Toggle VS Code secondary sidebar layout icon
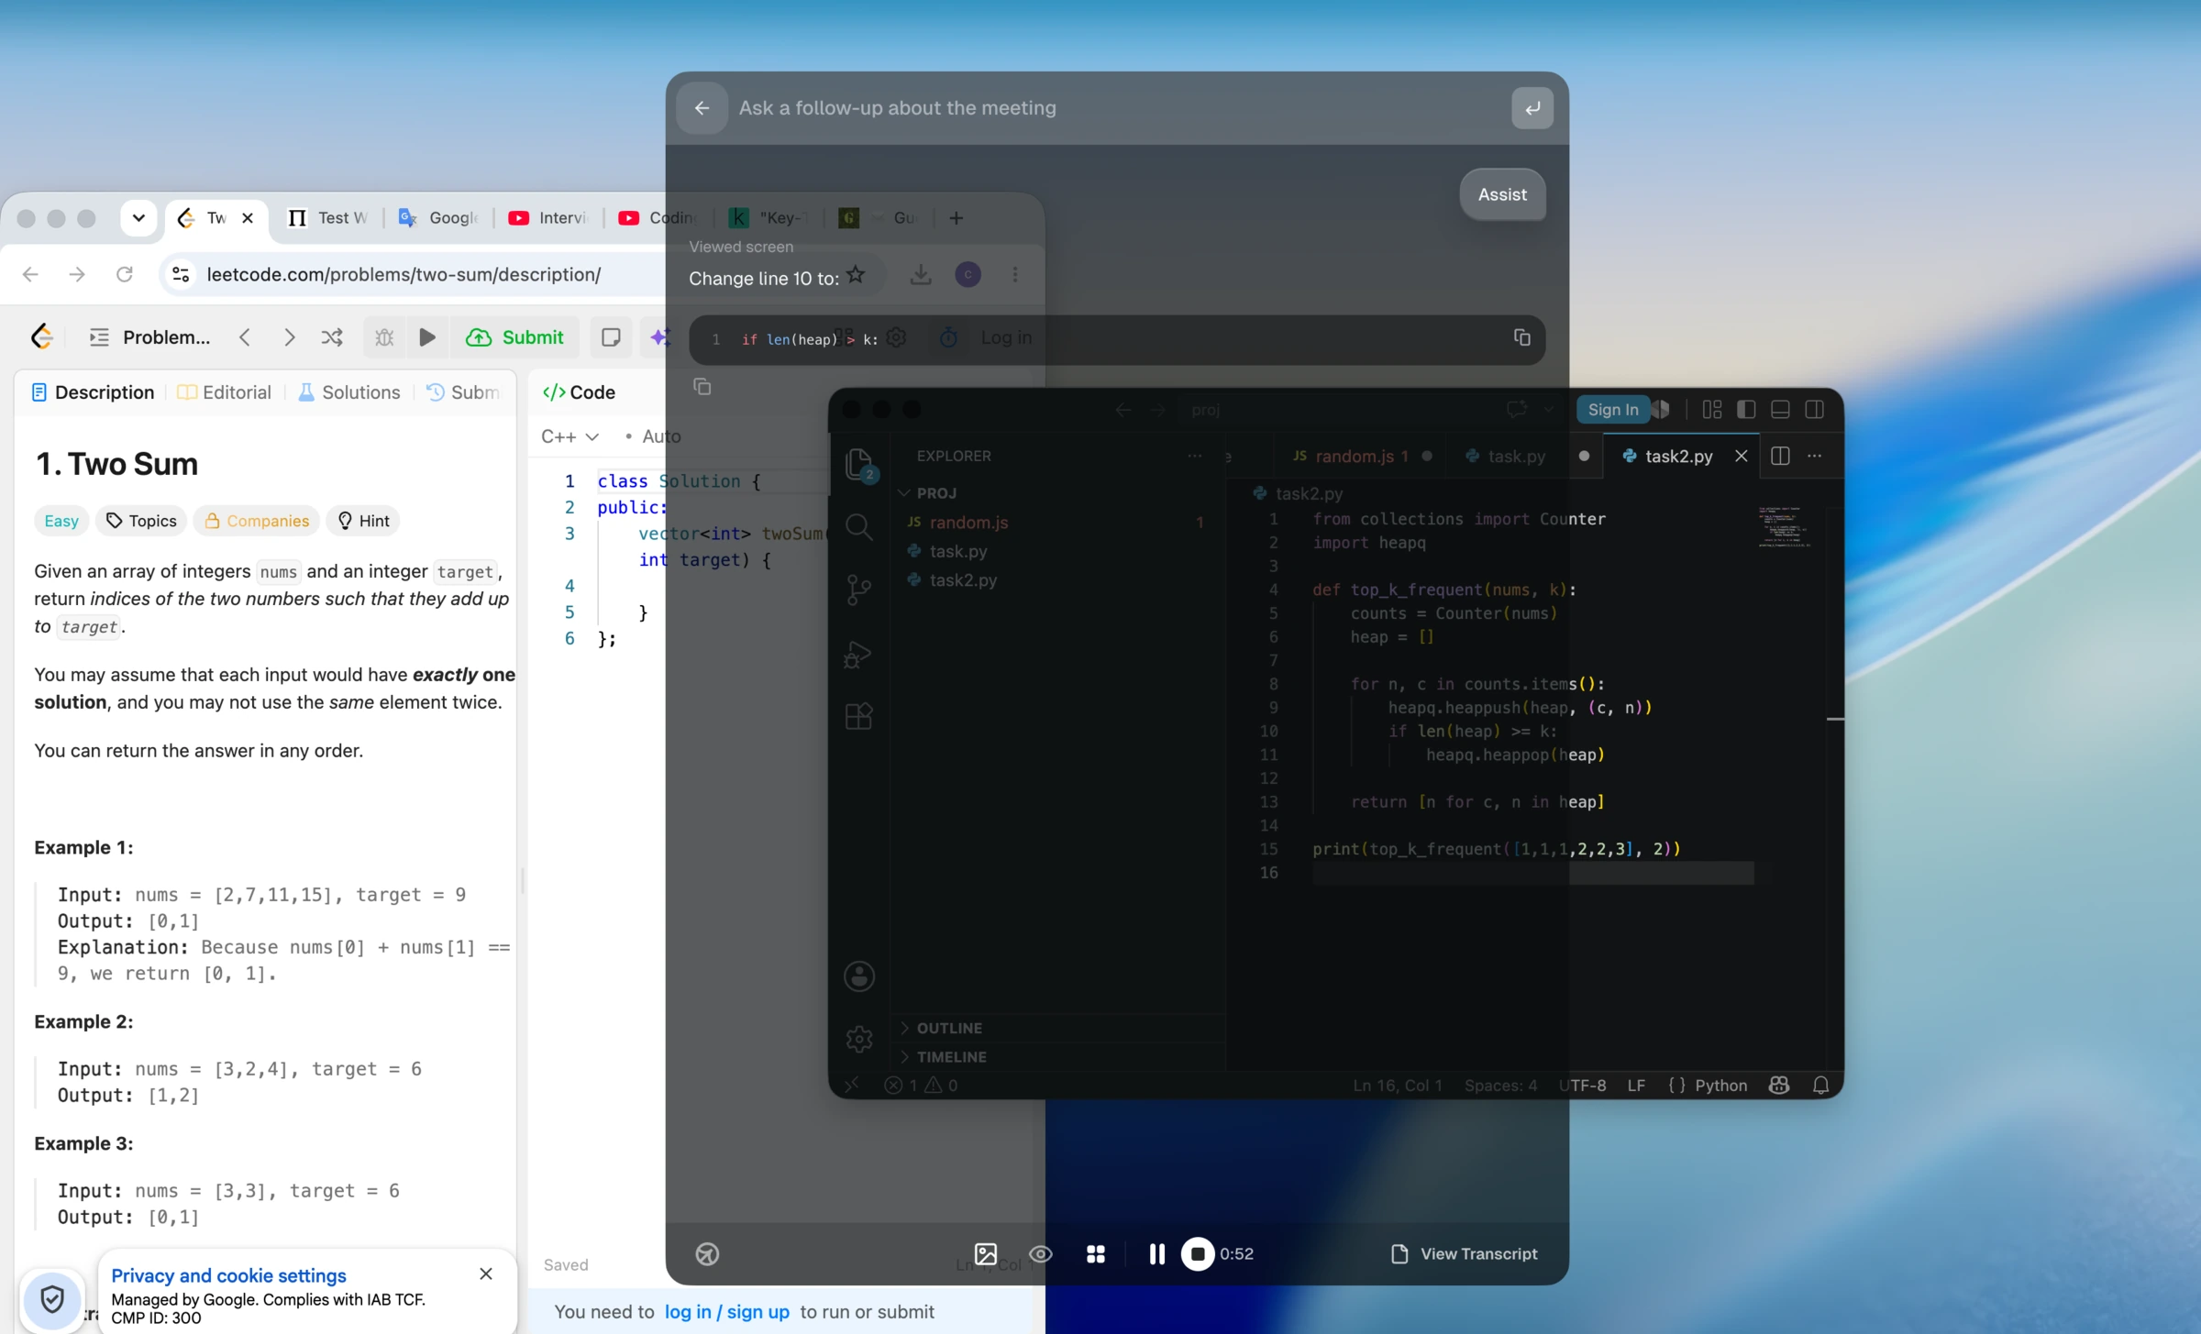Viewport: 2201px width, 1334px height. [1814, 409]
